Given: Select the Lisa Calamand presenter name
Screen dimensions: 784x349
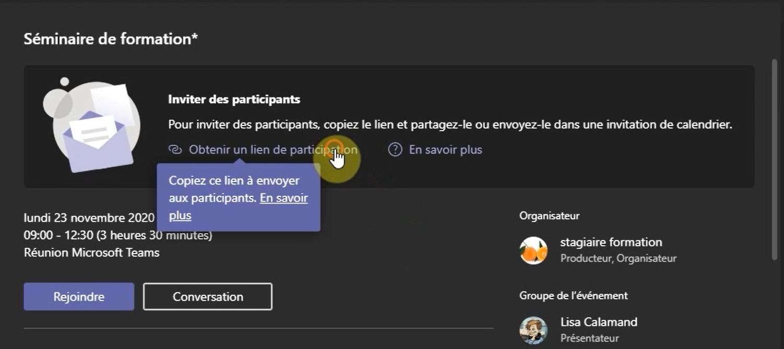Looking at the screenshot, I should pos(599,322).
